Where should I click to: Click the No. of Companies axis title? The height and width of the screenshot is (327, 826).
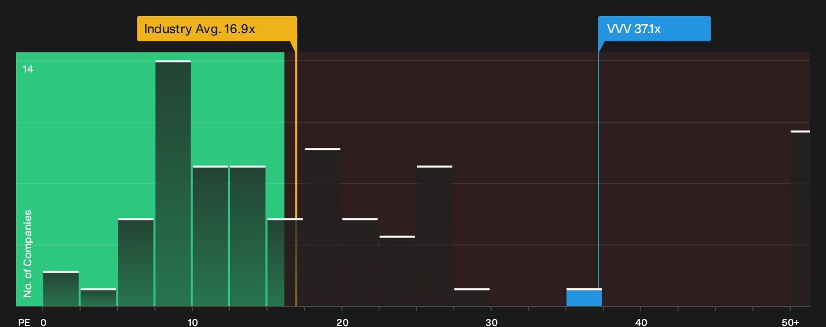28,254
